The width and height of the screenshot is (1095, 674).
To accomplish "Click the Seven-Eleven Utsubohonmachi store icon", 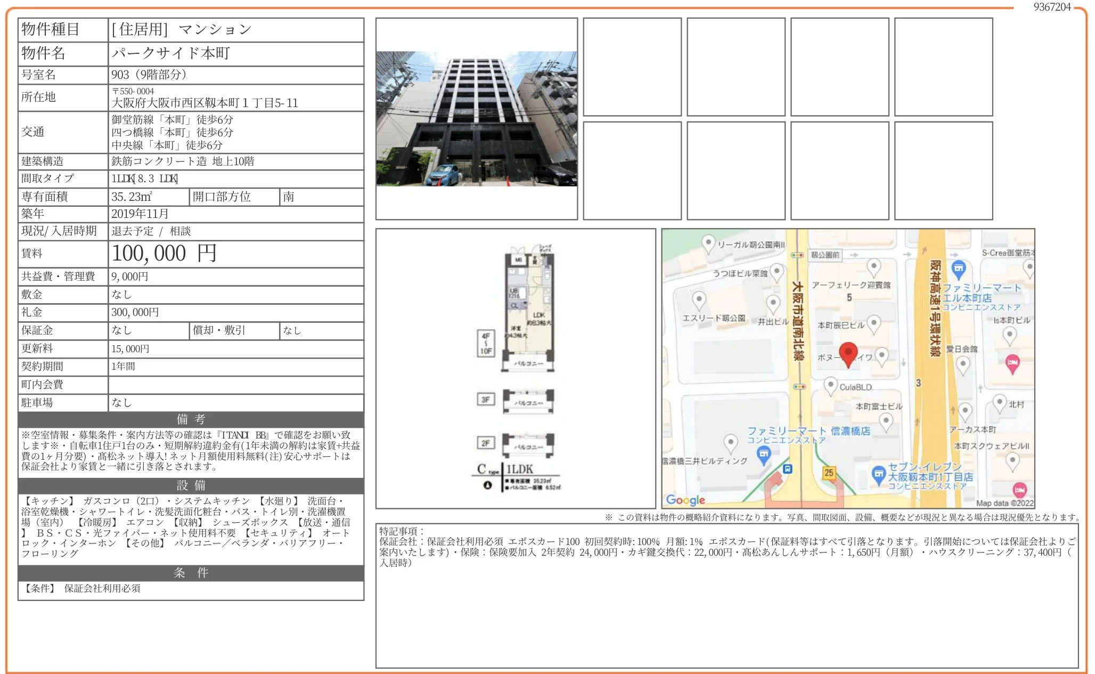I will click(878, 474).
